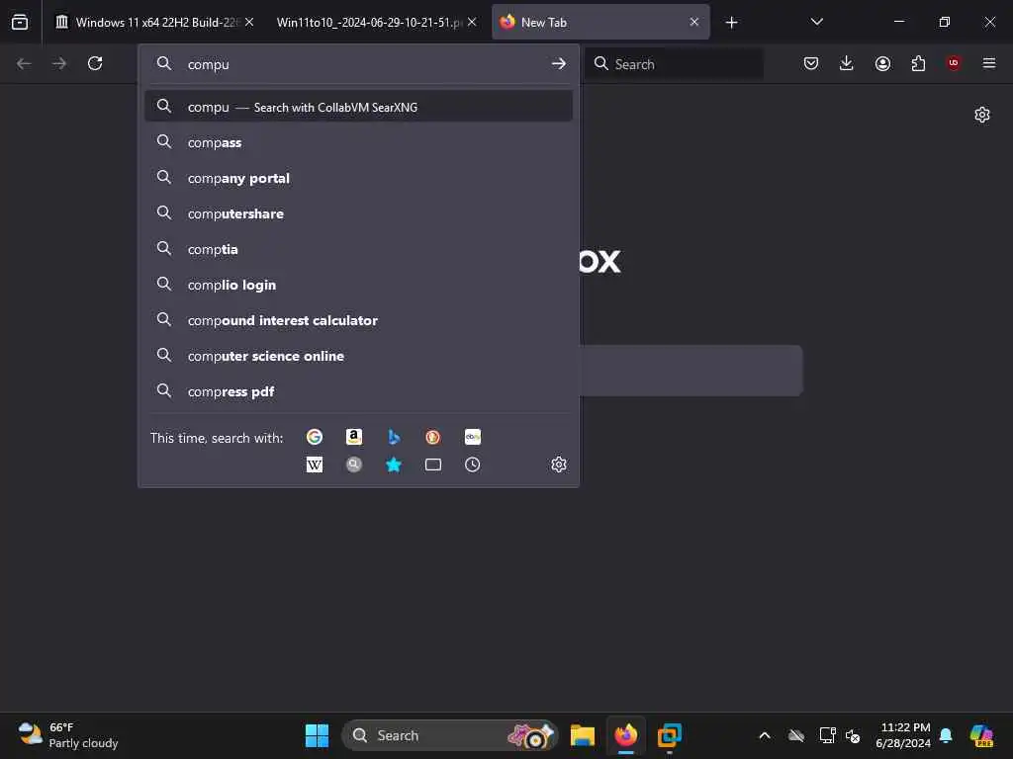Select 'computer science online' suggestion
Viewport: 1013px width, 759px height.
pyautogui.click(x=358, y=356)
